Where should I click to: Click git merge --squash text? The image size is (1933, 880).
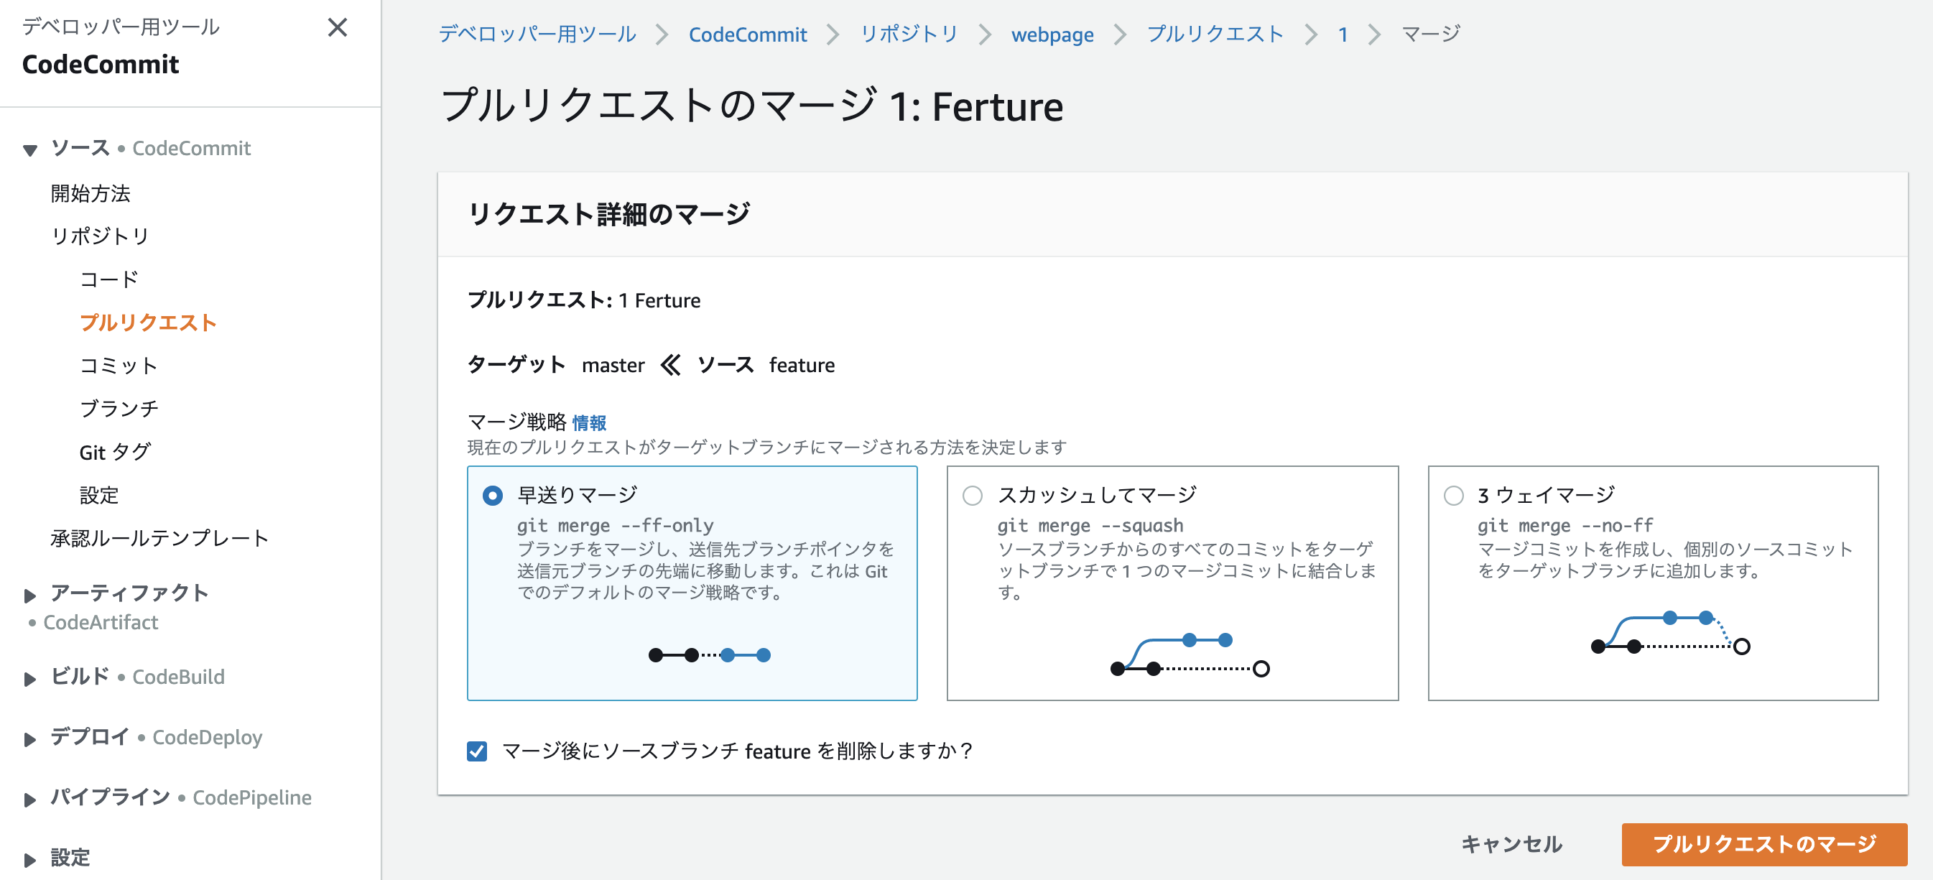point(1090,525)
